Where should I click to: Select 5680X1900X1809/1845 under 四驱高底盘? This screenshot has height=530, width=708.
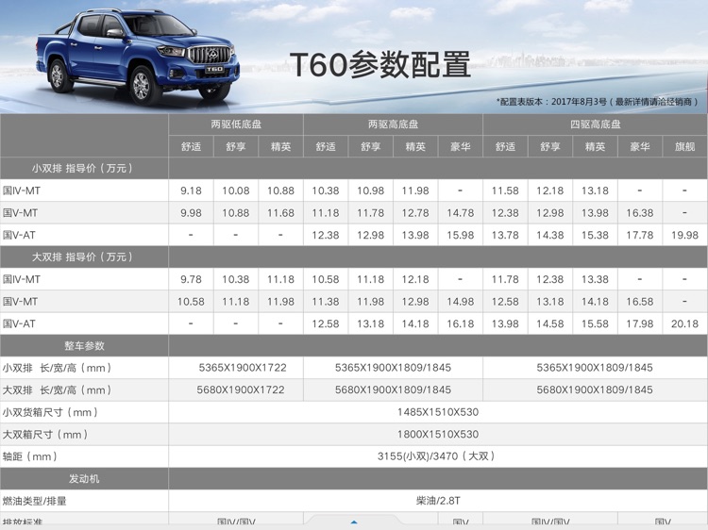pos(595,389)
